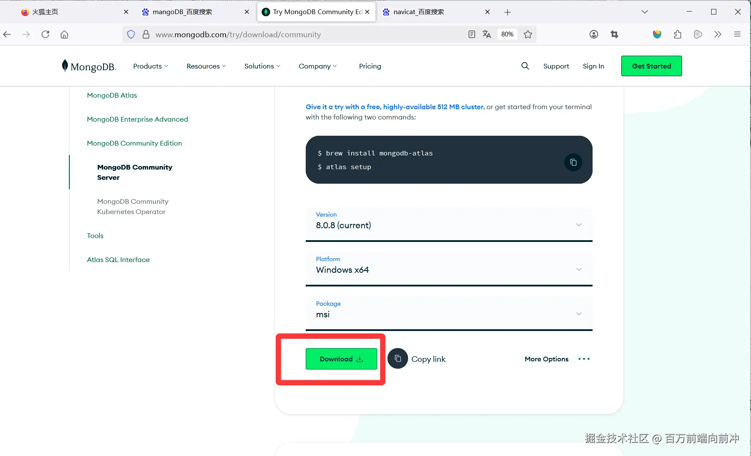This screenshot has height=456, width=751.
Task: Expand the Resources menu
Action: (x=206, y=66)
